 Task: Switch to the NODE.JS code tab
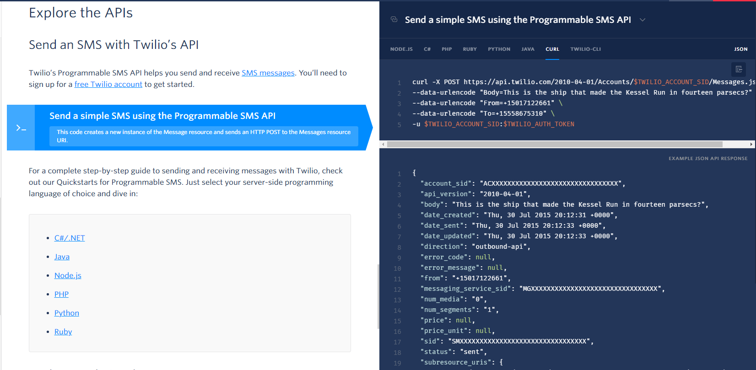(401, 49)
